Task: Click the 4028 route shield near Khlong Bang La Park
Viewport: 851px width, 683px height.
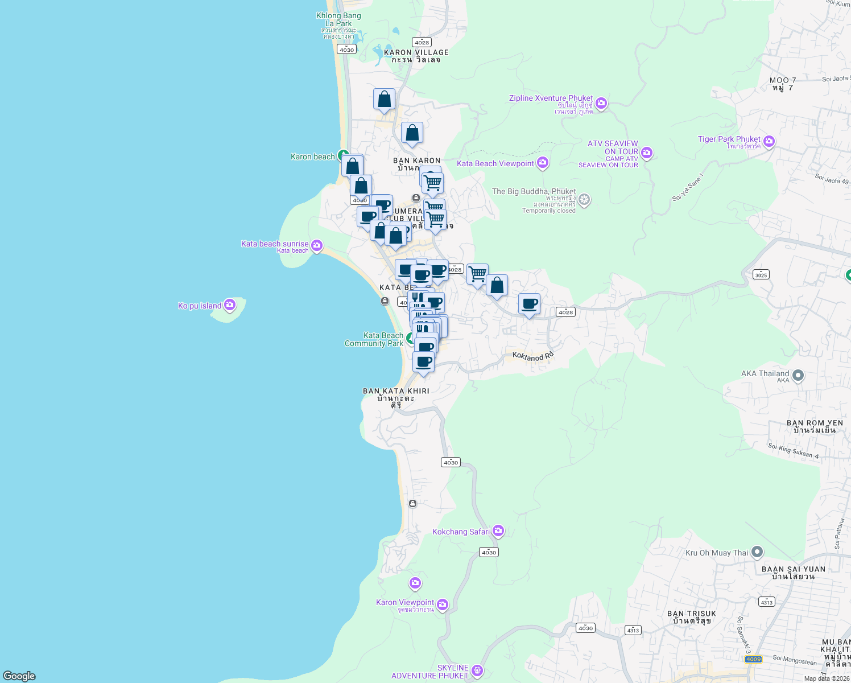Action: click(x=421, y=42)
